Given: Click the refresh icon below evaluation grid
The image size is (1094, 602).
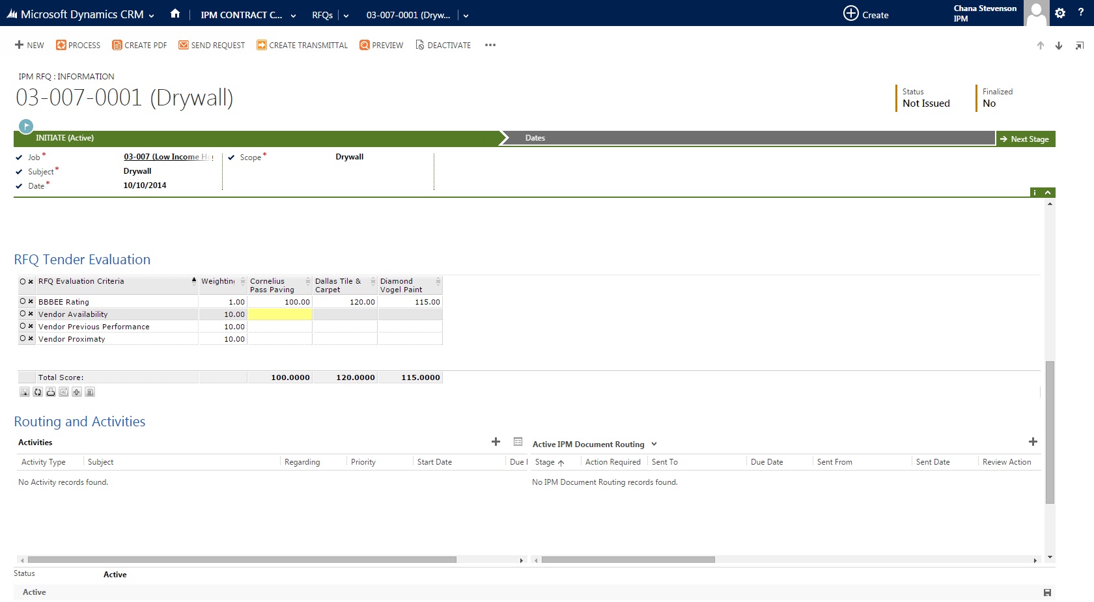Looking at the screenshot, I should pos(38,392).
